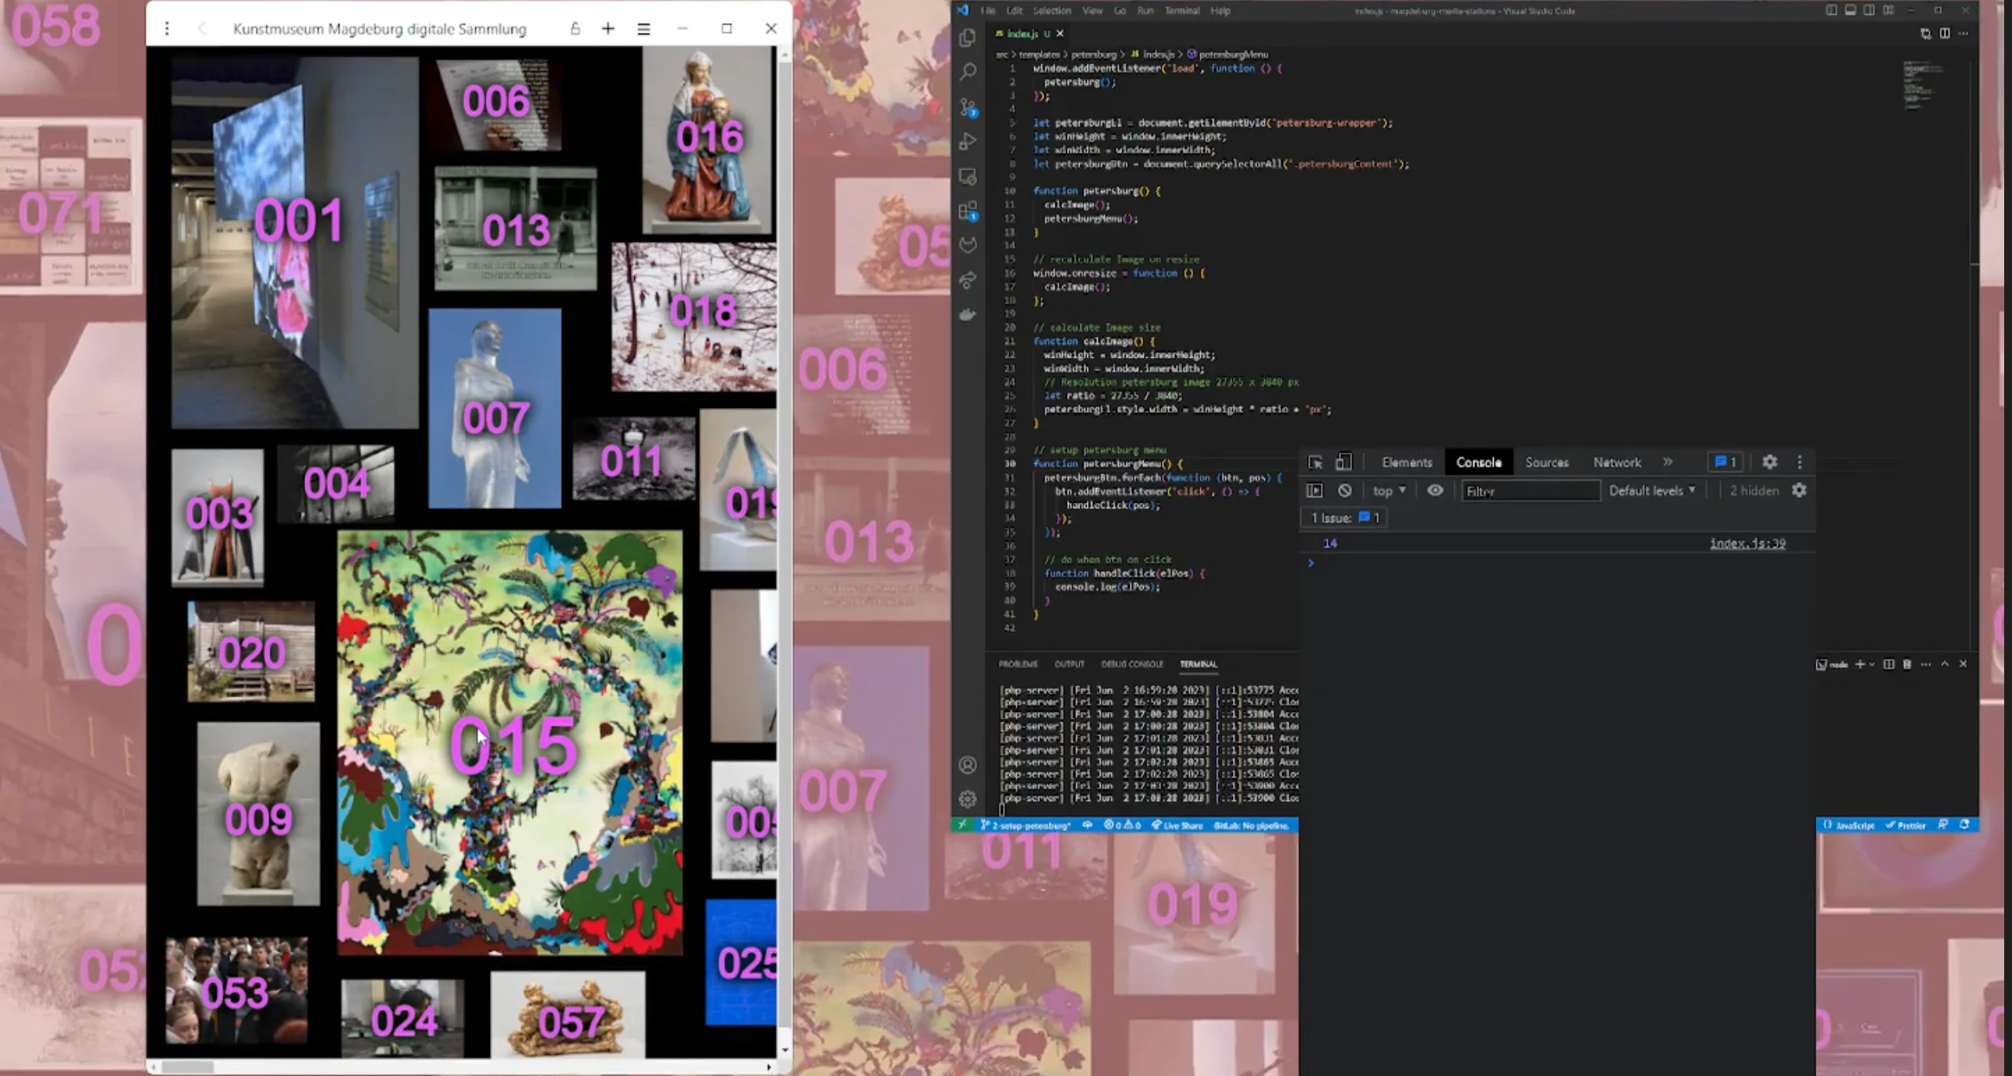Open the terminal launch profile dropdown arrow
The image size is (2012, 1076).
point(1872,664)
